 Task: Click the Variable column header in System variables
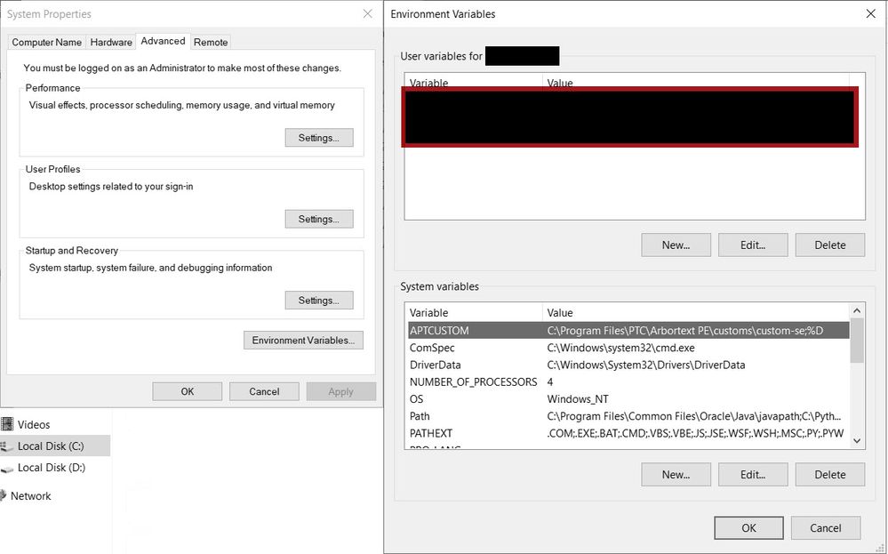tap(474, 312)
